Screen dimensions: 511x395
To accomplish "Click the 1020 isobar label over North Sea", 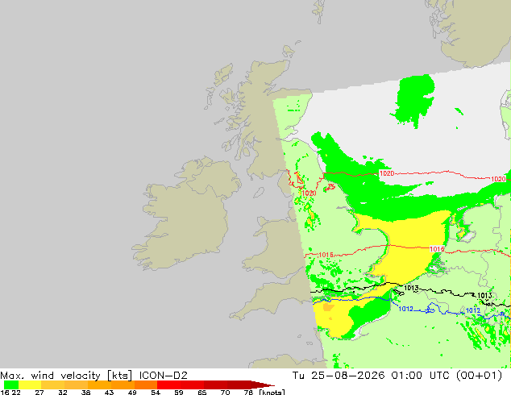I will coord(387,173).
